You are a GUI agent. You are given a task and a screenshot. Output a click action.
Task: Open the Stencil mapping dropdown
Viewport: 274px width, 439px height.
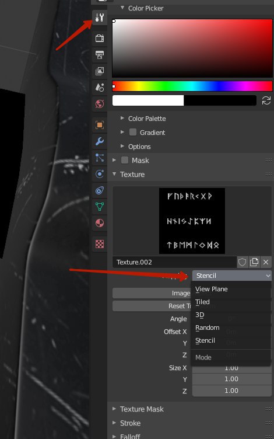[232, 276]
